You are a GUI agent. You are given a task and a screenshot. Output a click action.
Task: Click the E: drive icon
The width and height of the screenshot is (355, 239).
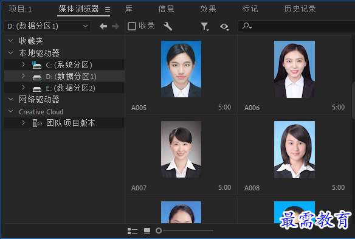[x=37, y=89]
